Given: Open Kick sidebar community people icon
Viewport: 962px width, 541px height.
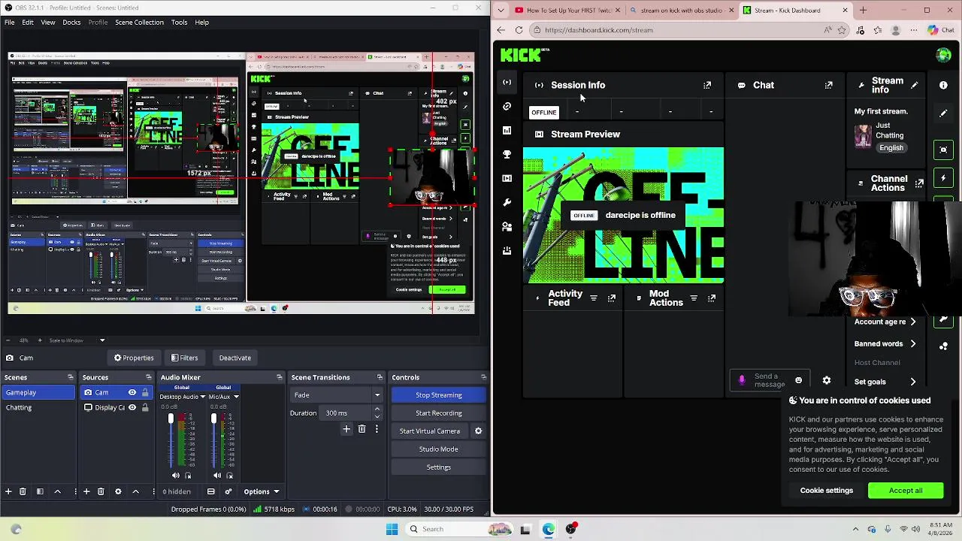Looking at the screenshot, I should click(x=507, y=226).
